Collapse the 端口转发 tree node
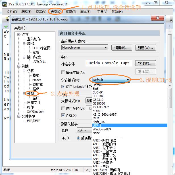The width and height of the screenshot is (175, 175). click(x=24, y=57)
